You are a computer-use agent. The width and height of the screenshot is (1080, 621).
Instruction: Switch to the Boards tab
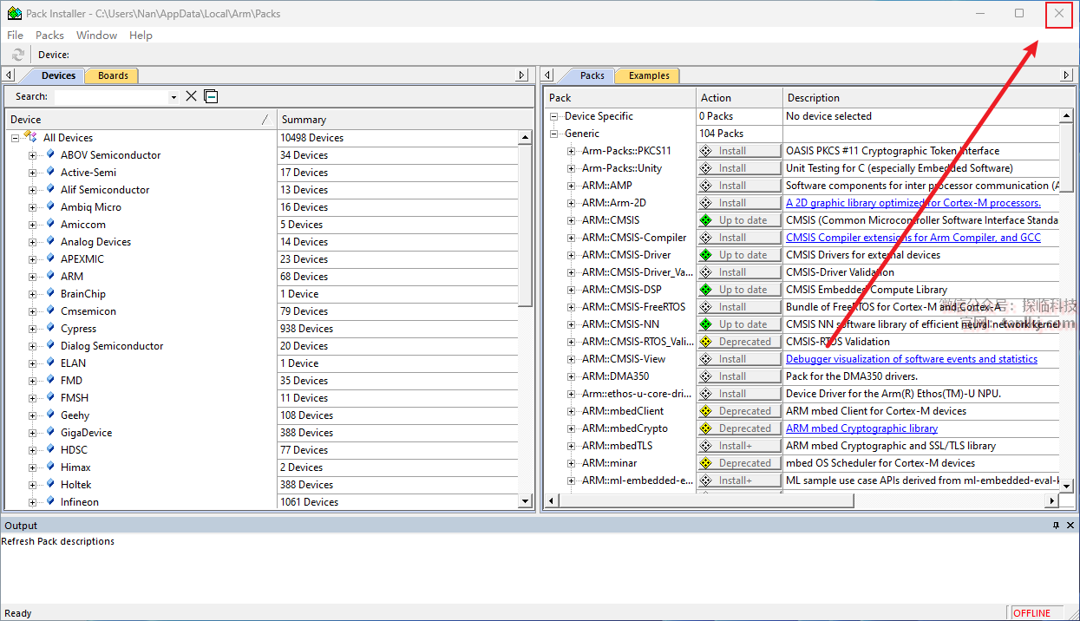pos(113,75)
